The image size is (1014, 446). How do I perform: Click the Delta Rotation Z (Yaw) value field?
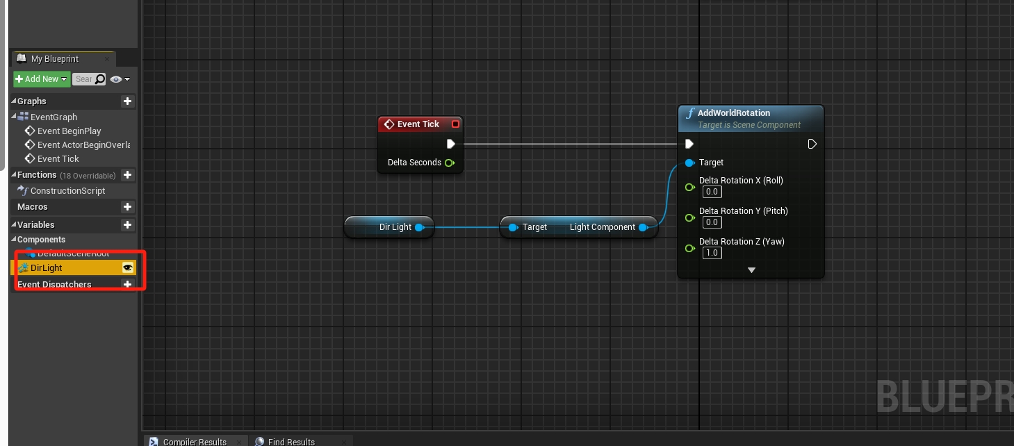coord(712,253)
